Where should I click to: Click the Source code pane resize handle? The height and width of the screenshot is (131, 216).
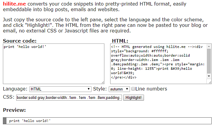(103, 82)
